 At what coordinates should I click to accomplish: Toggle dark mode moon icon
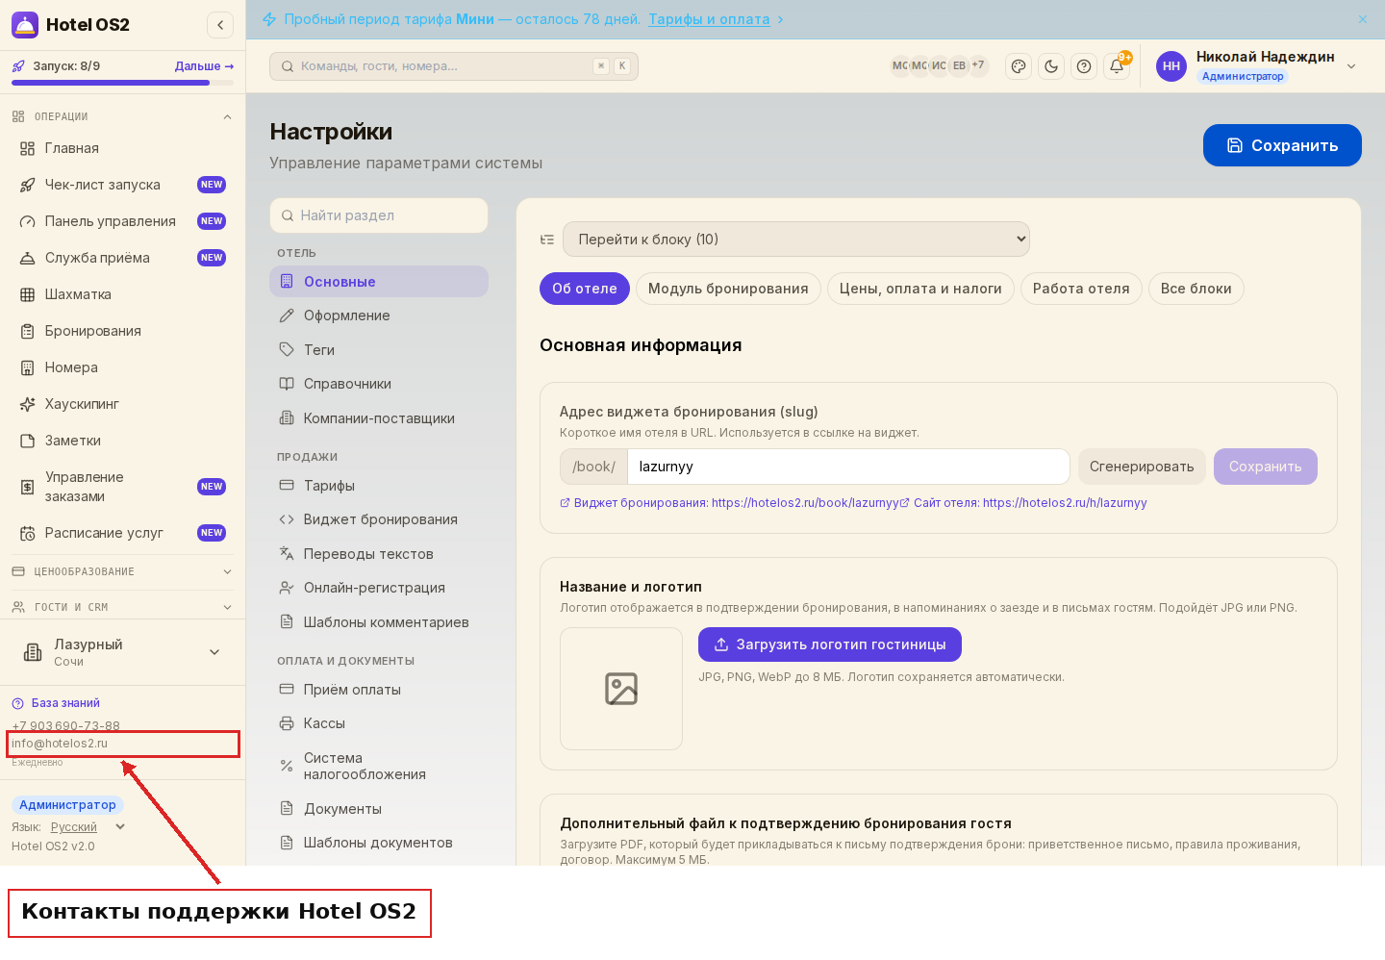click(1051, 66)
